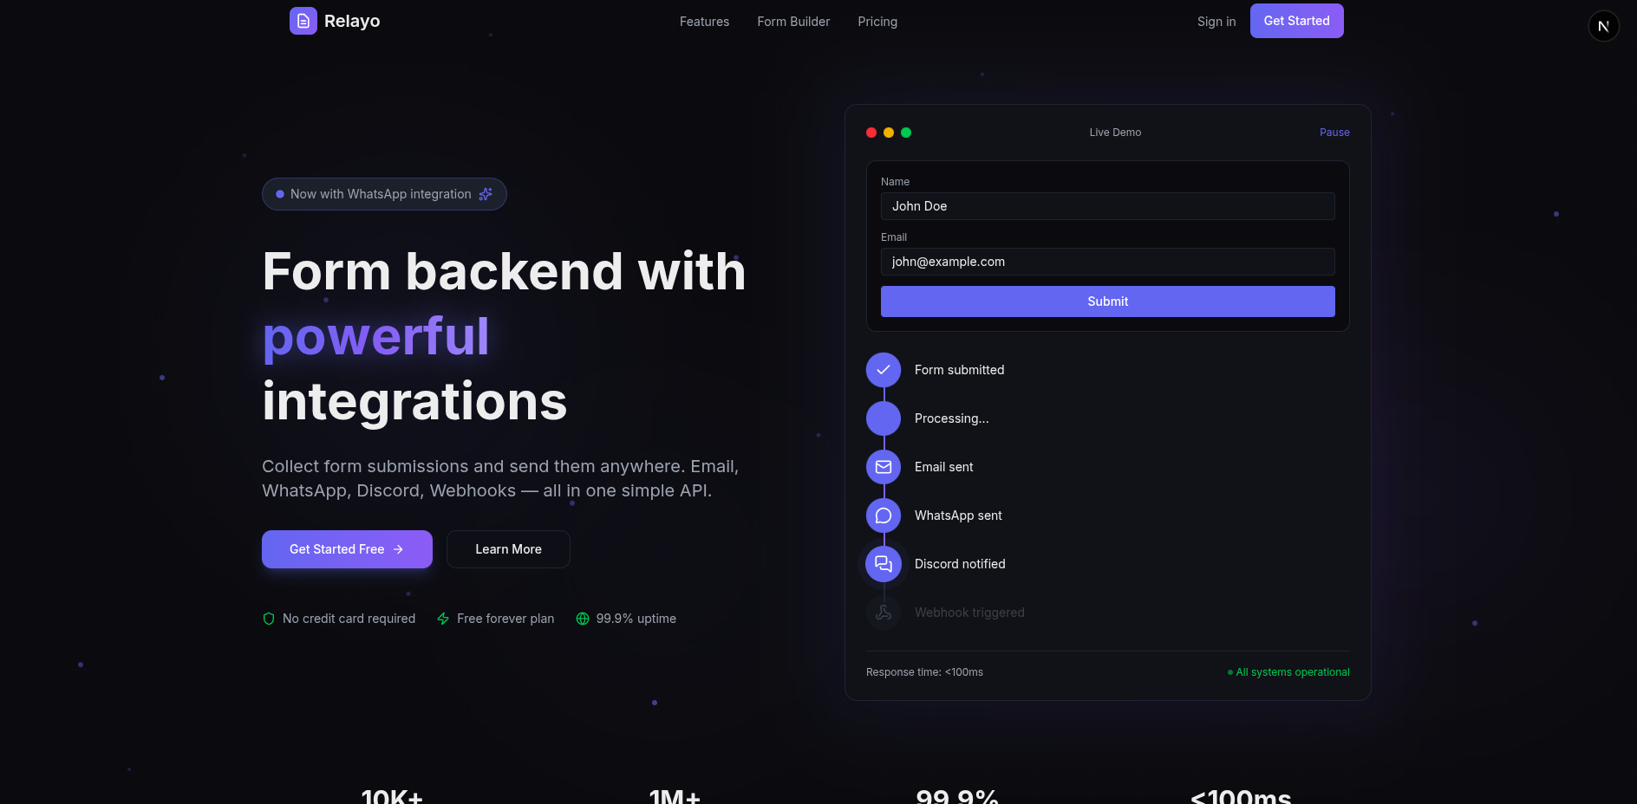Click the 'Discord notified' step label

960,564
